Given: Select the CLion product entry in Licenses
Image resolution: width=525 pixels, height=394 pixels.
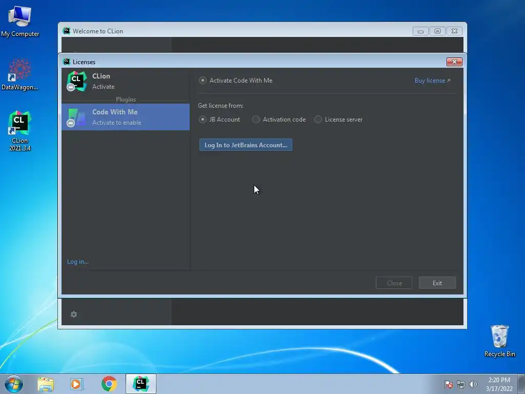Looking at the screenshot, I should 126,82.
